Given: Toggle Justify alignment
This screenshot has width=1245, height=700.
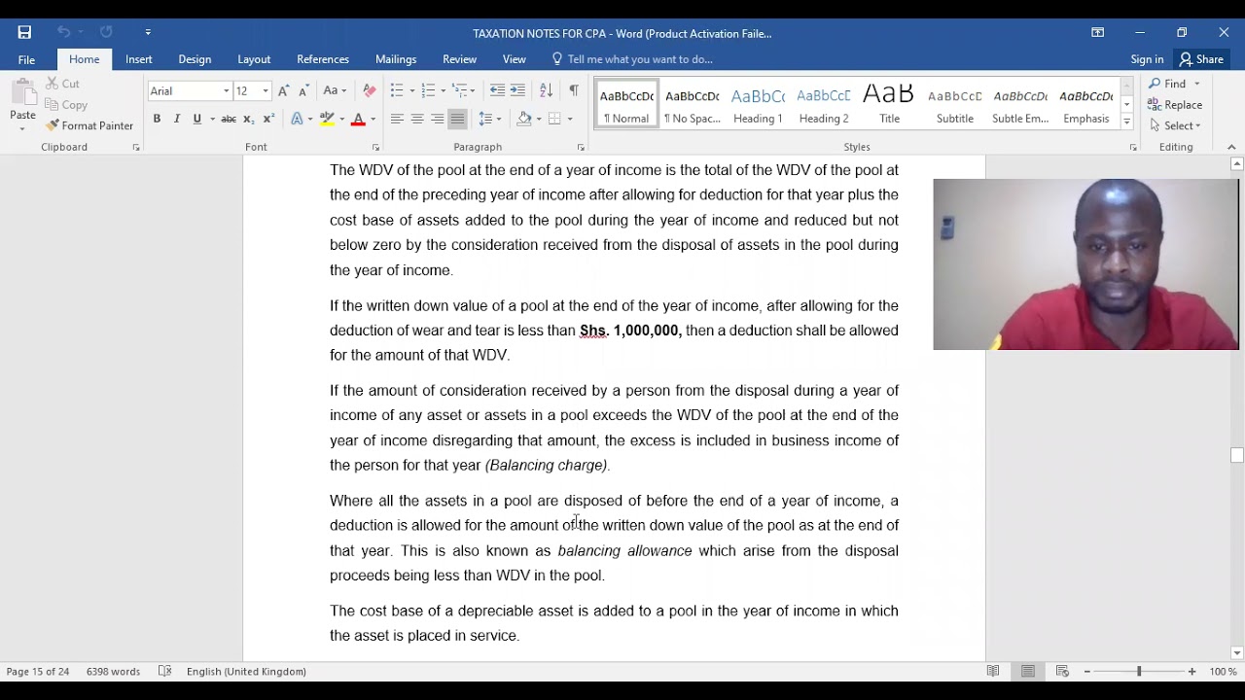Looking at the screenshot, I should [x=457, y=119].
